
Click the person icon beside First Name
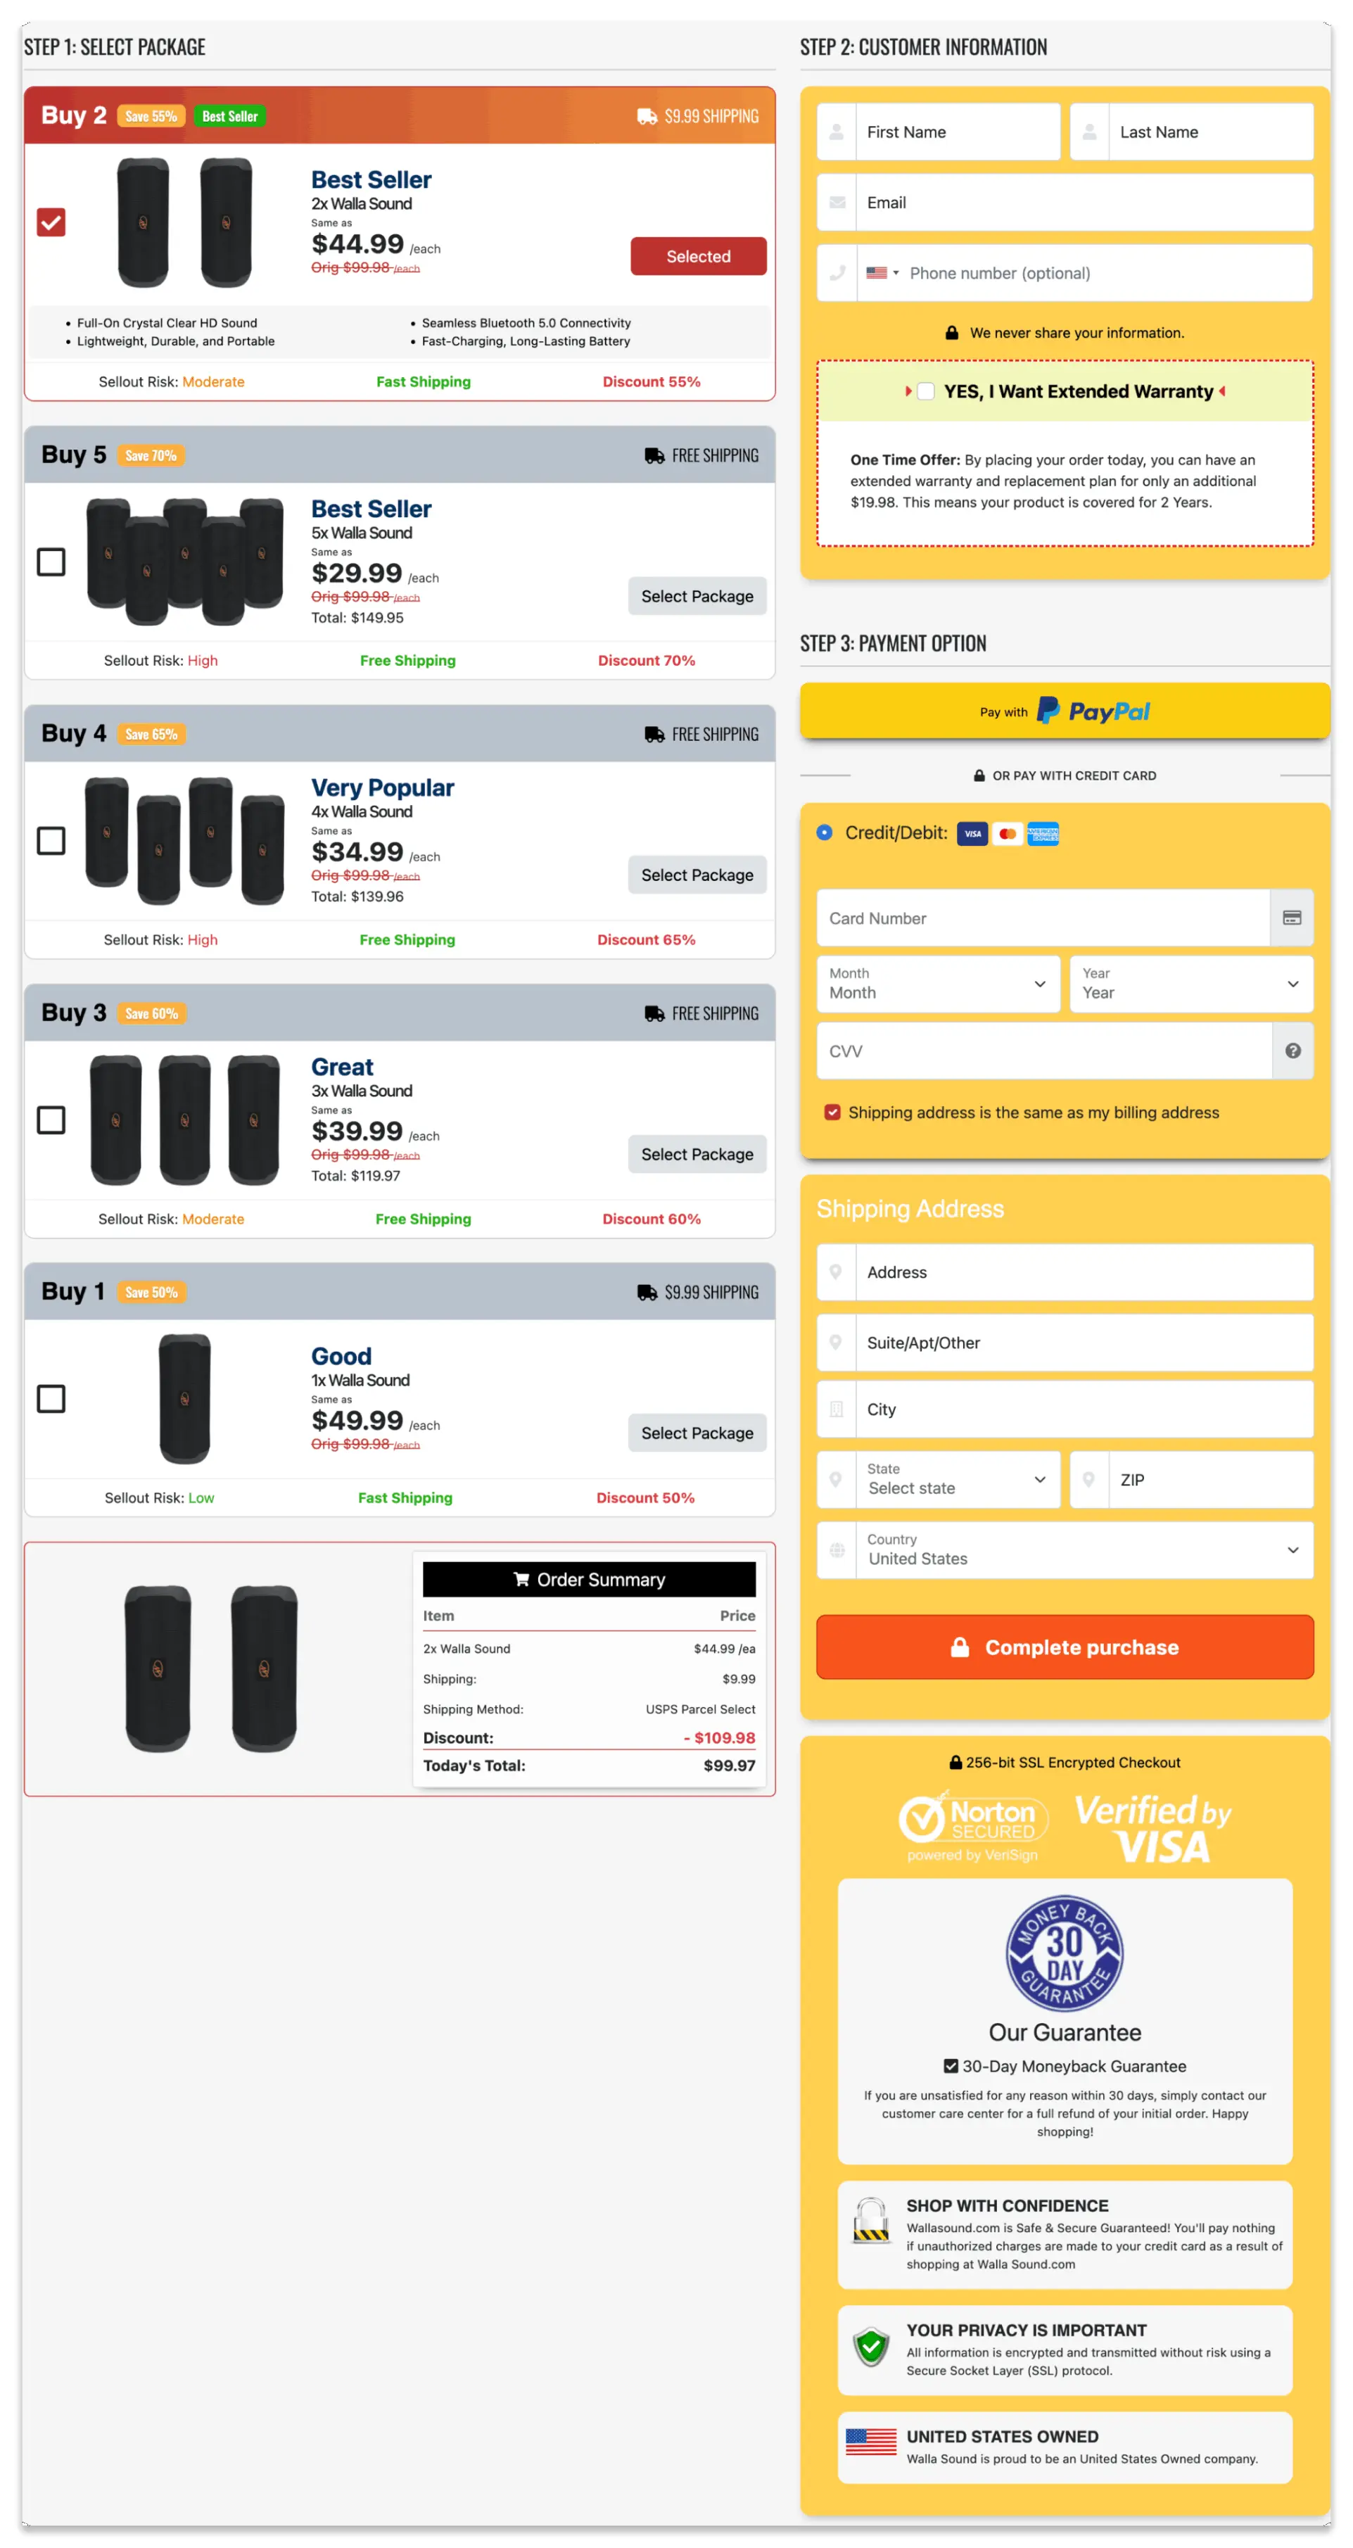pos(836,132)
